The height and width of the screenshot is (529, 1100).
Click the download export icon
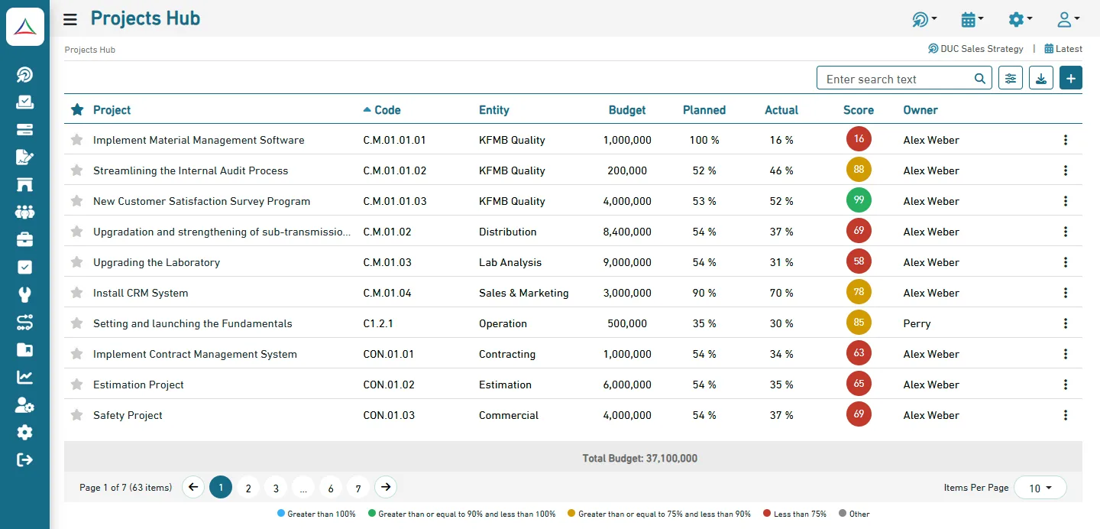[1040, 78]
